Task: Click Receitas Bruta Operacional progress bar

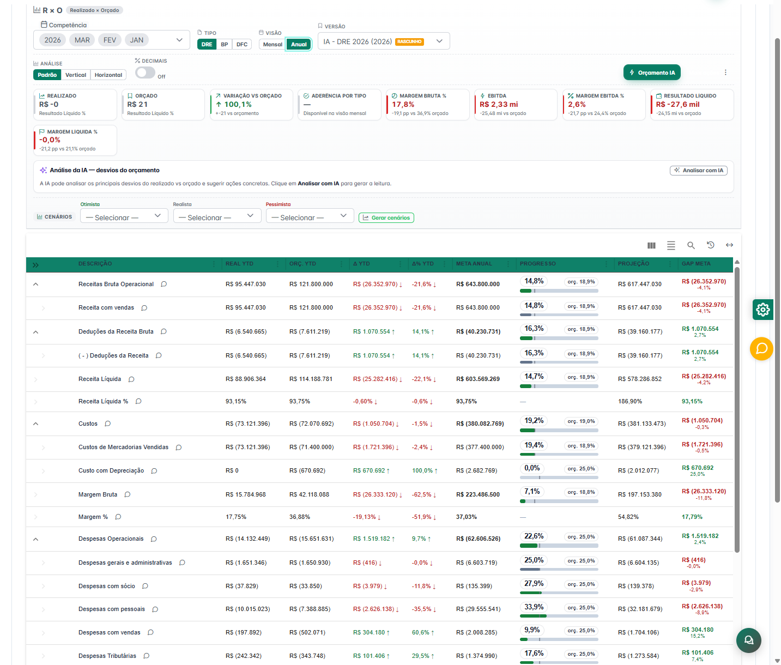Action: pyautogui.click(x=559, y=291)
